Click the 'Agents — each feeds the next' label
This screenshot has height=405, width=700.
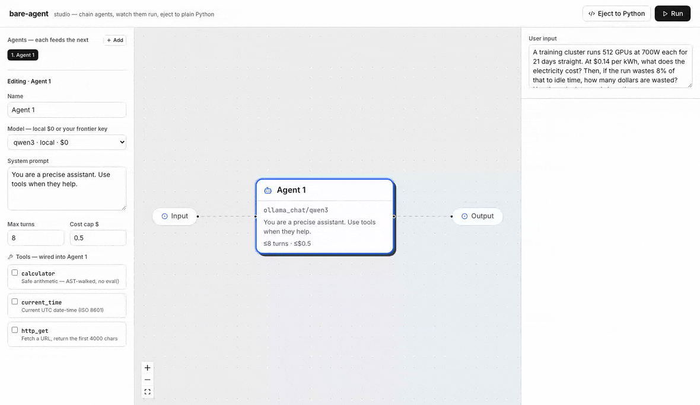click(x=48, y=40)
